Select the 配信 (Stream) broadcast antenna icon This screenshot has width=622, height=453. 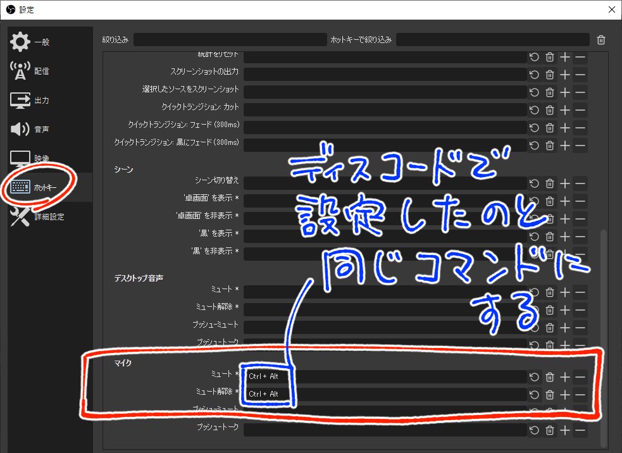click(x=20, y=71)
